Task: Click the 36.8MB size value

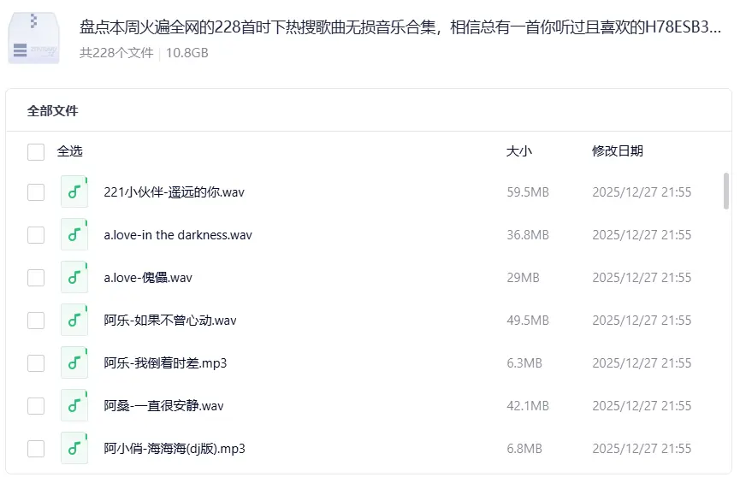Action: coord(528,235)
